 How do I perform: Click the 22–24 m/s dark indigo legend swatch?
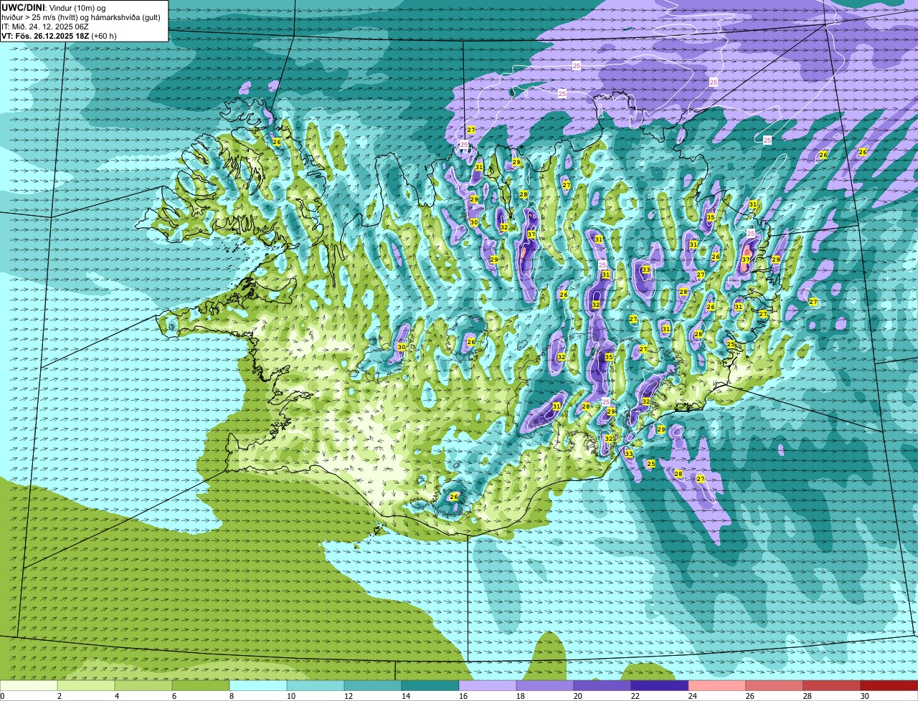(x=660, y=686)
